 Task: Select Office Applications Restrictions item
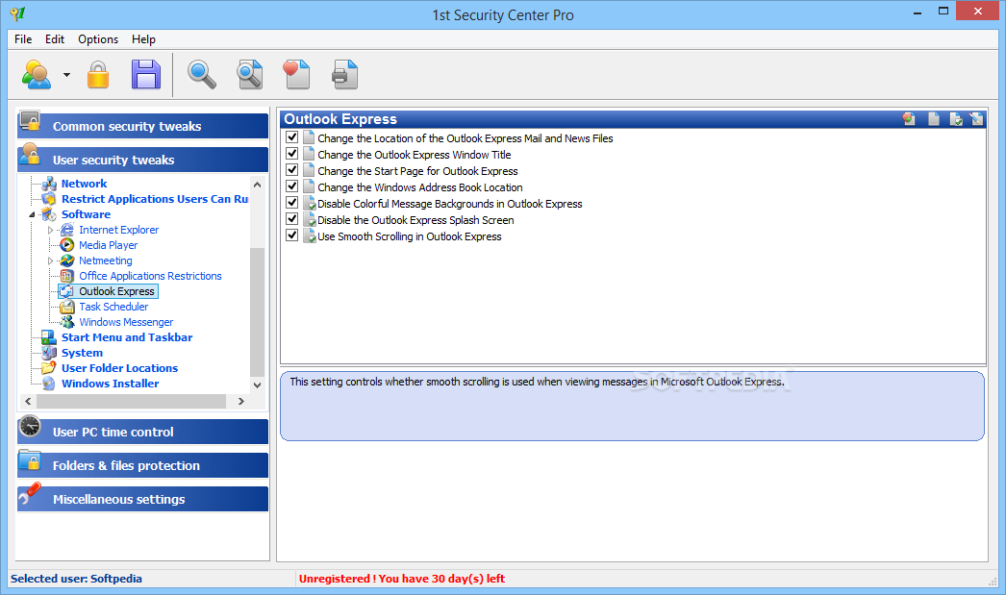tap(150, 276)
